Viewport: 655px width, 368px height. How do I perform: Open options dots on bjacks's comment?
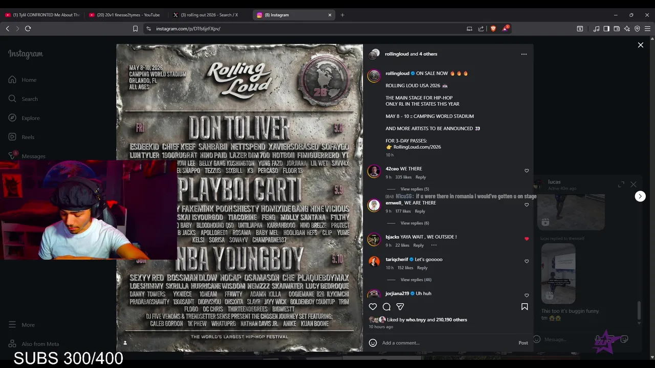[x=434, y=245]
